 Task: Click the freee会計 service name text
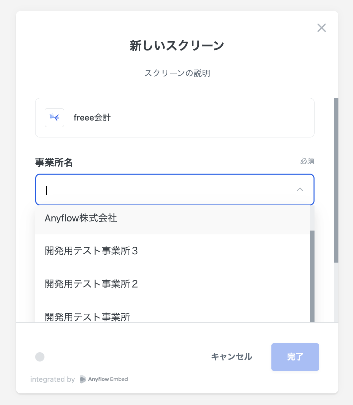[92, 118]
